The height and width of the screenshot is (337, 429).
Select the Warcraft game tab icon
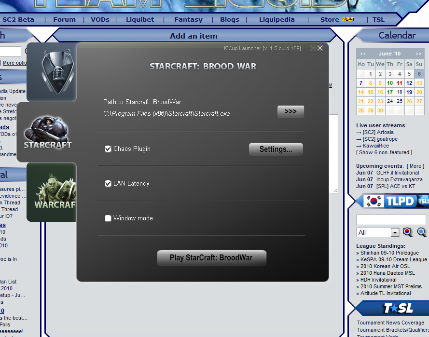click(52, 192)
